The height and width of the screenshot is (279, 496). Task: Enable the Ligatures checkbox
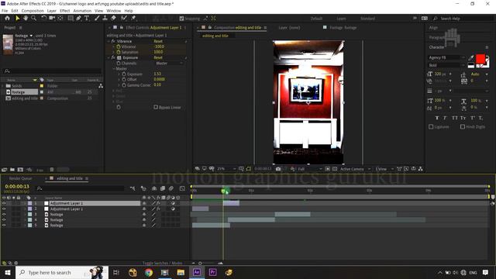pos(431,126)
